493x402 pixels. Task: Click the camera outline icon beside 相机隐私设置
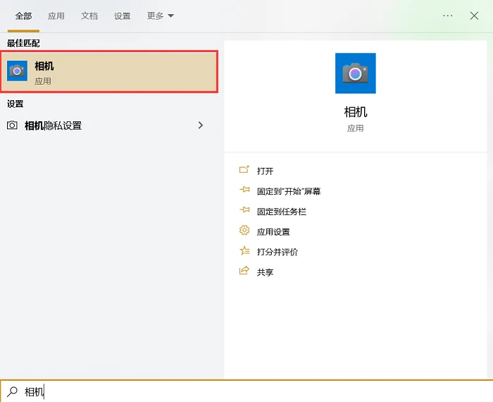point(12,126)
